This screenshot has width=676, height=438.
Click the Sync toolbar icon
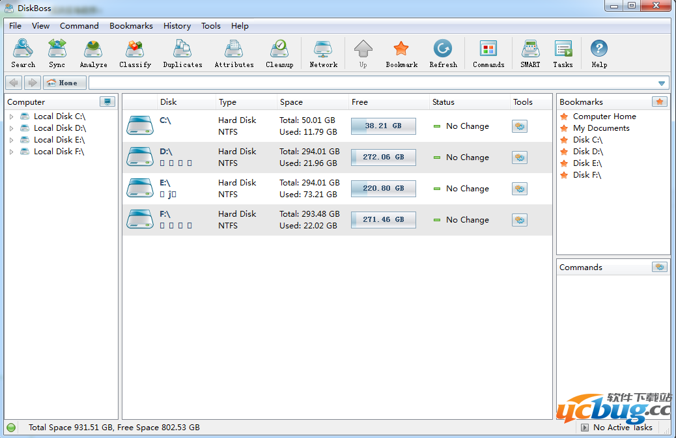(x=57, y=53)
